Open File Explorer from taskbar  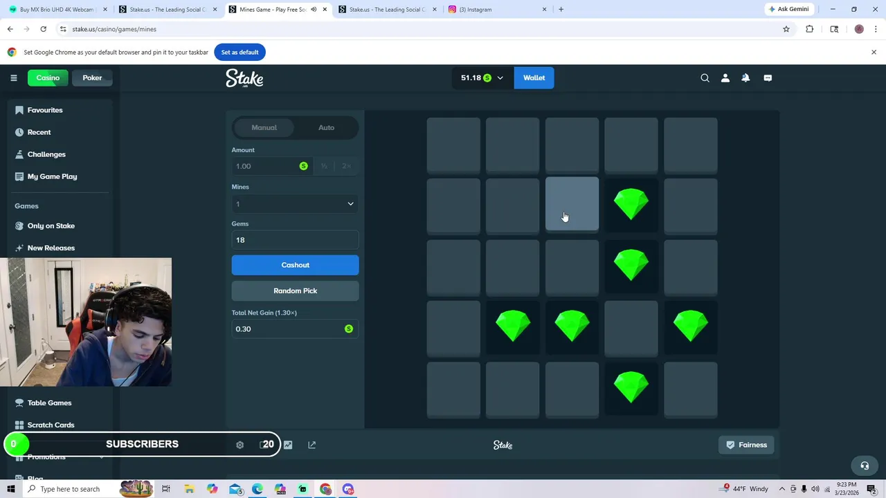(189, 489)
